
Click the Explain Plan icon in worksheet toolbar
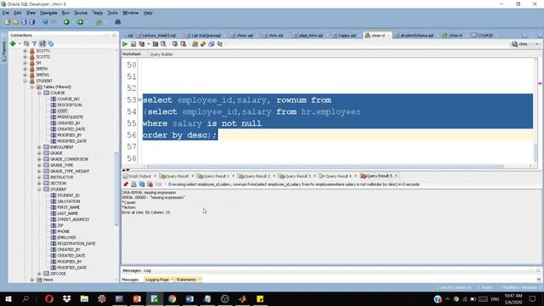(x=142, y=44)
